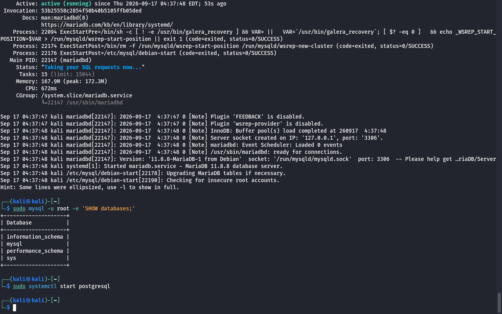This screenshot has height=314, width=502.
Task: Click the 'Taking your SQL requests now...' status
Action: point(93,67)
